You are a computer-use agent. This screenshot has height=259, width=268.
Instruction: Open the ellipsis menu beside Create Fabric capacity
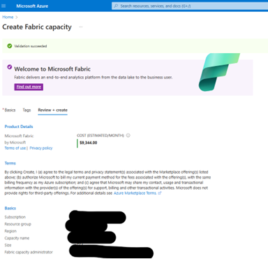pyautogui.click(x=81, y=27)
